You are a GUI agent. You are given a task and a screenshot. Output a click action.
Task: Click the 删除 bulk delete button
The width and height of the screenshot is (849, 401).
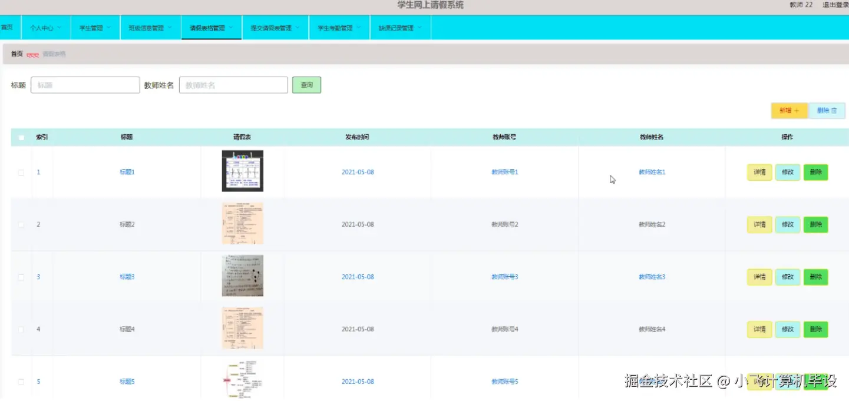(x=827, y=111)
